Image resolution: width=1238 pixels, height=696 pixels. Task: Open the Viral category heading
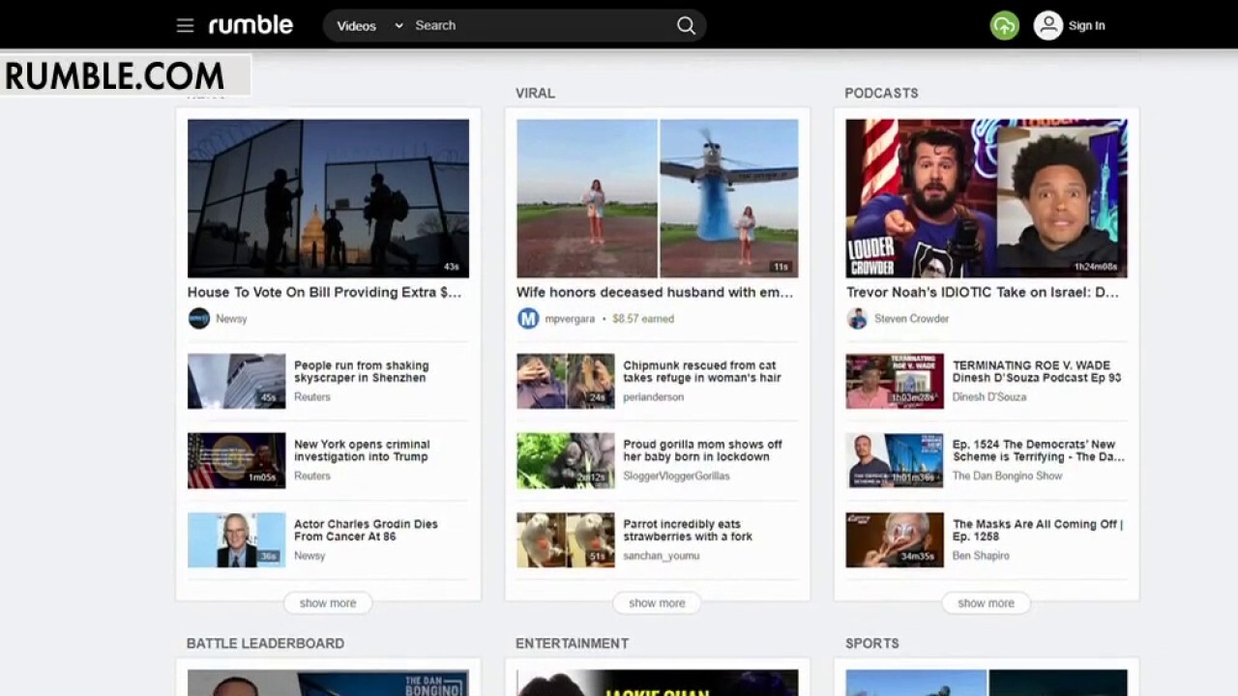535,93
